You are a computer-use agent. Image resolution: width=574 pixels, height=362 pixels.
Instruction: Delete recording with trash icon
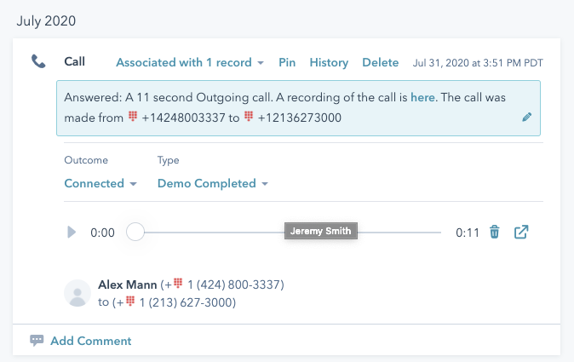pos(495,232)
